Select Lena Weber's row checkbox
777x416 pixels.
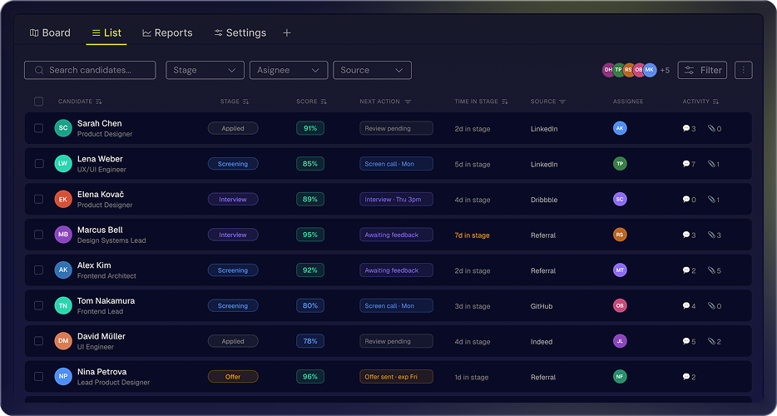click(38, 164)
